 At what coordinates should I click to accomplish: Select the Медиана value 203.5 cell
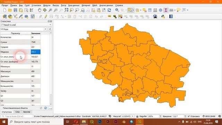(x=35, y=52)
